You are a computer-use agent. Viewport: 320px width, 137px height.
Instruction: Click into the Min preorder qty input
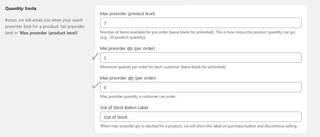pyautogui.click(x=201, y=58)
